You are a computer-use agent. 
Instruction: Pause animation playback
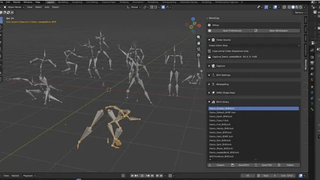(142, 175)
